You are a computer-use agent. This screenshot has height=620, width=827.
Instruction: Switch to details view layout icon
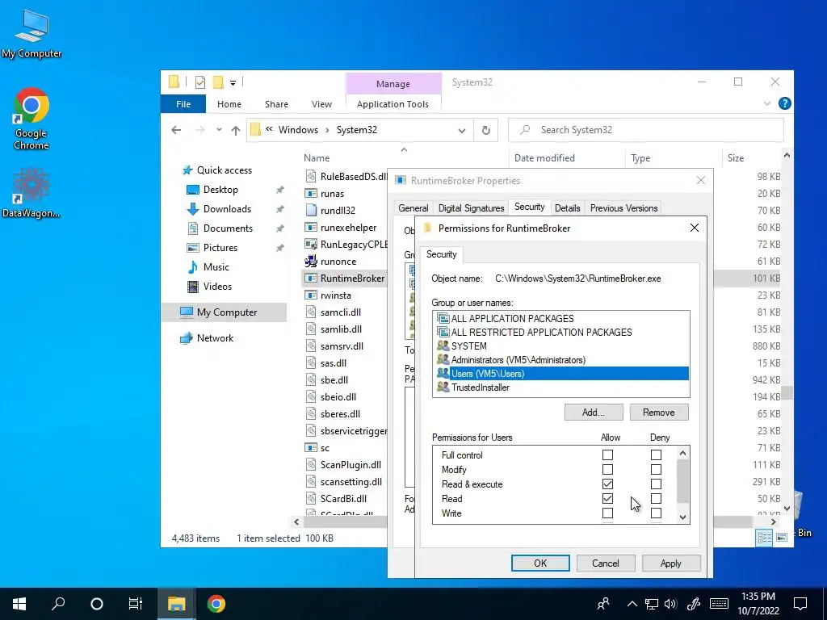(x=764, y=537)
